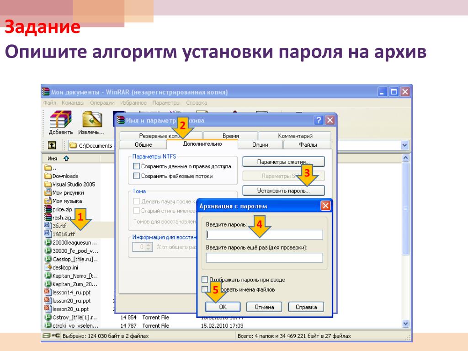The height and width of the screenshot is (351, 468).
Task: Select the lesson14_ru.ppt file
Action: [x=68, y=292]
